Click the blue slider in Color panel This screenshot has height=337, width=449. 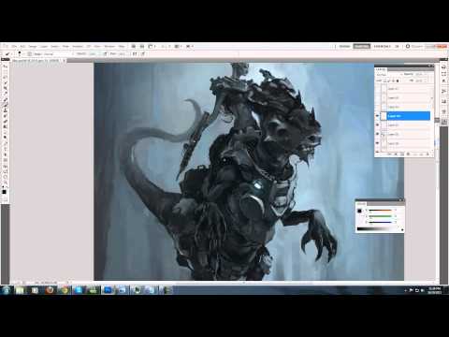(381, 222)
